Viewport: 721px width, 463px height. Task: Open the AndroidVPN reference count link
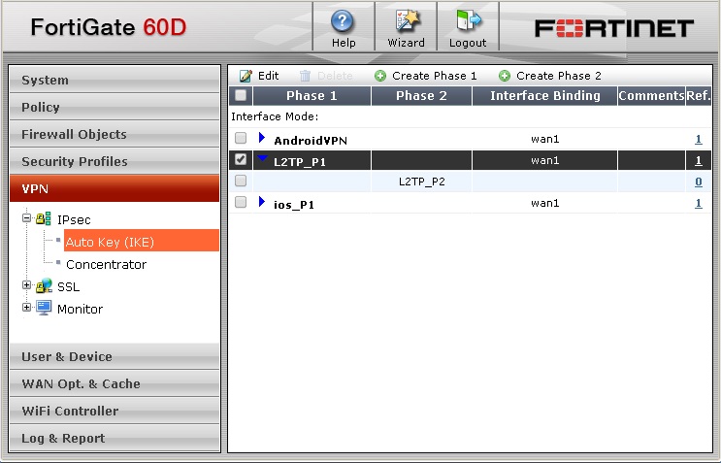click(699, 139)
